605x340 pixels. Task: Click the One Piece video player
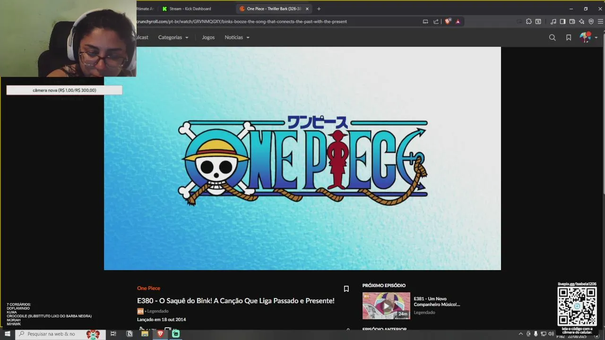pos(302,158)
